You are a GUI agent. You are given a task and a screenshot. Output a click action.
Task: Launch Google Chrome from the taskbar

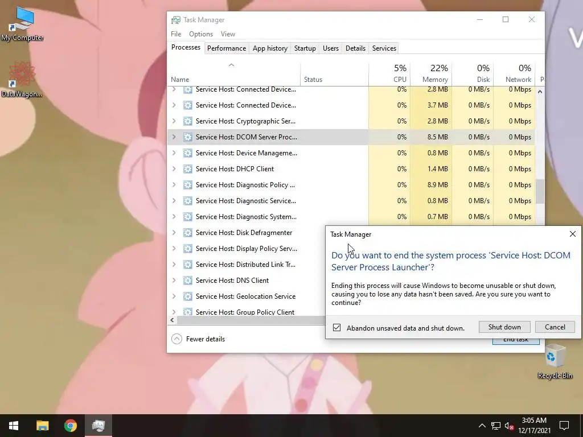[x=70, y=426]
